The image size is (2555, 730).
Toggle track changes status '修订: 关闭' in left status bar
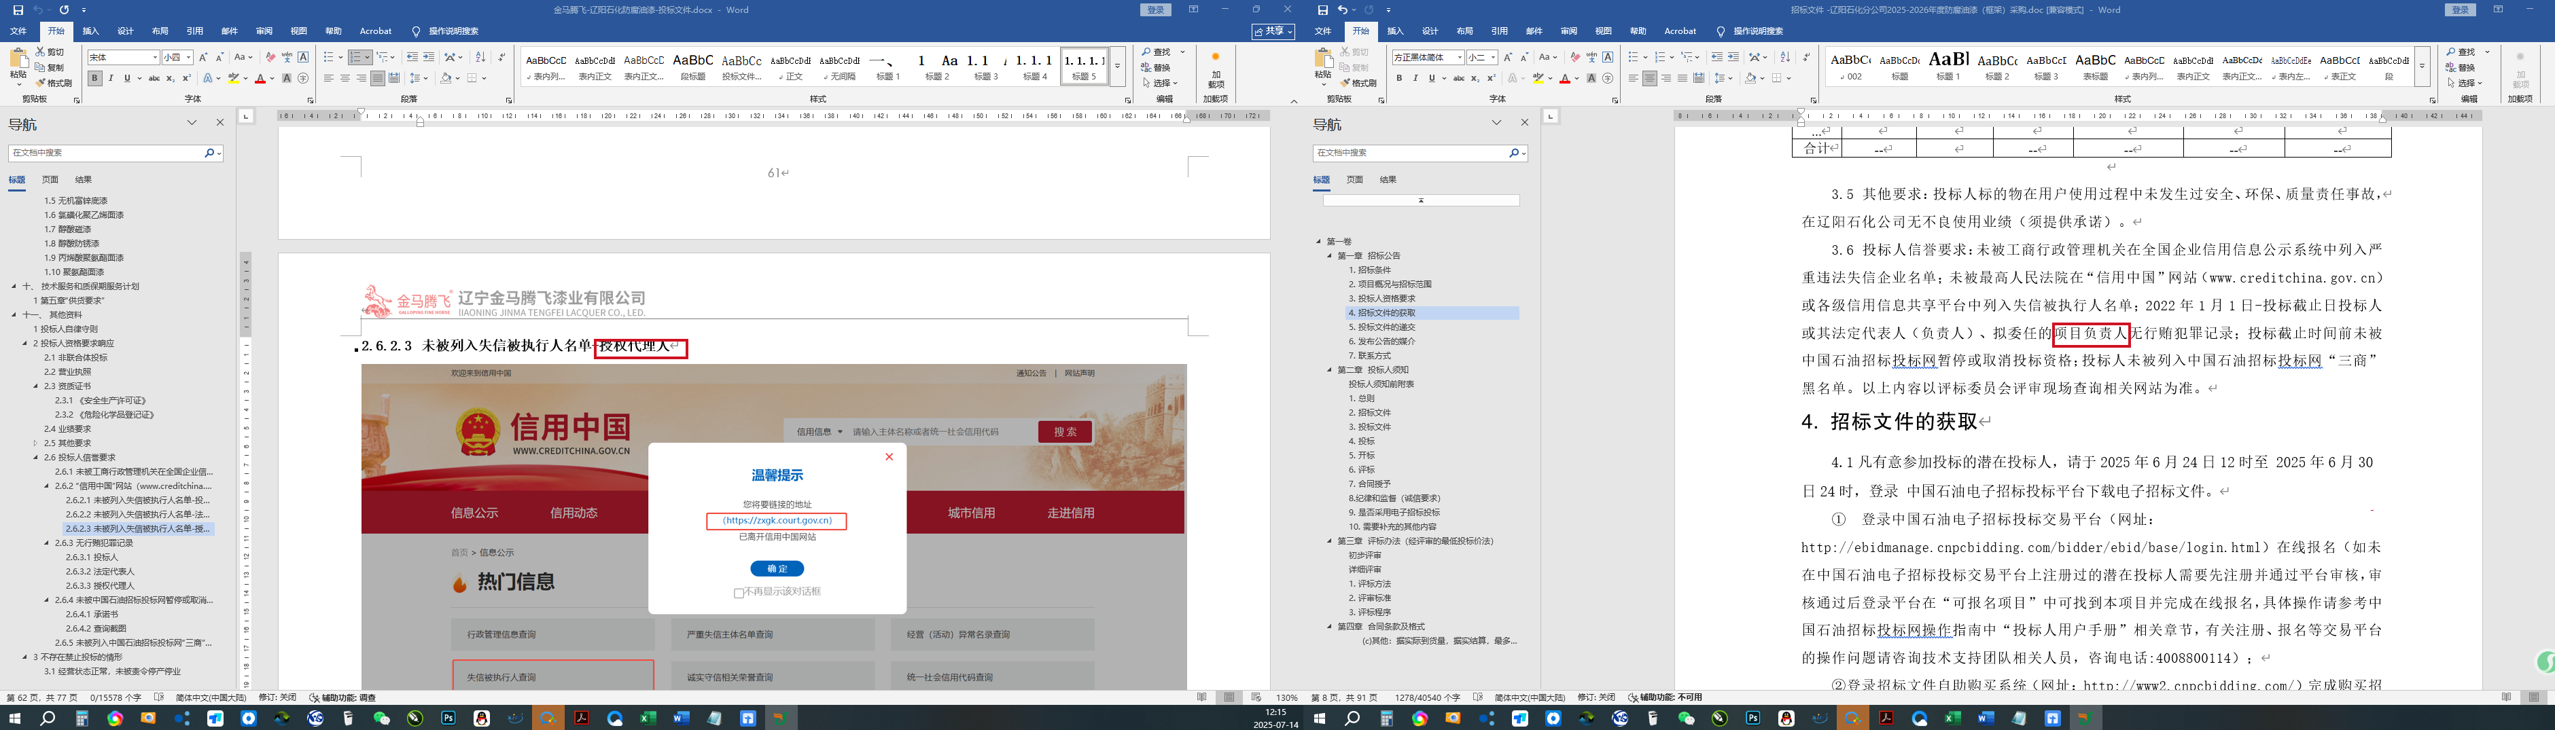coord(278,697)
